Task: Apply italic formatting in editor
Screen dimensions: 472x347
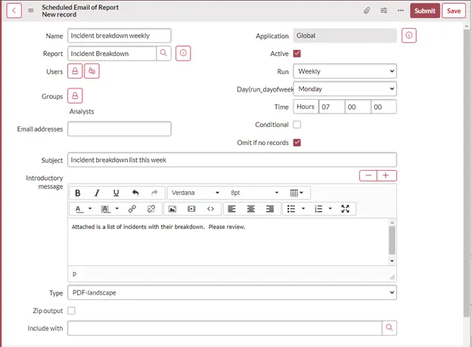Action: pyautogui.click(x=97, y=193)
